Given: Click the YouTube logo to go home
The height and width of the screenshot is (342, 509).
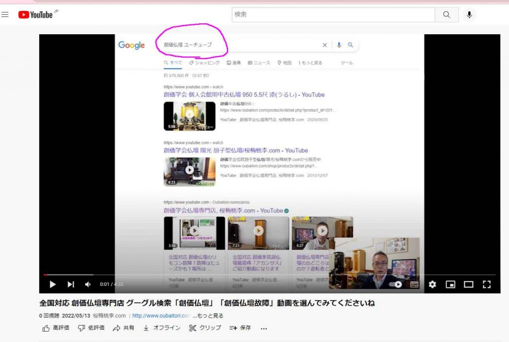Looking at the screenshot, I should click(36, 15).
